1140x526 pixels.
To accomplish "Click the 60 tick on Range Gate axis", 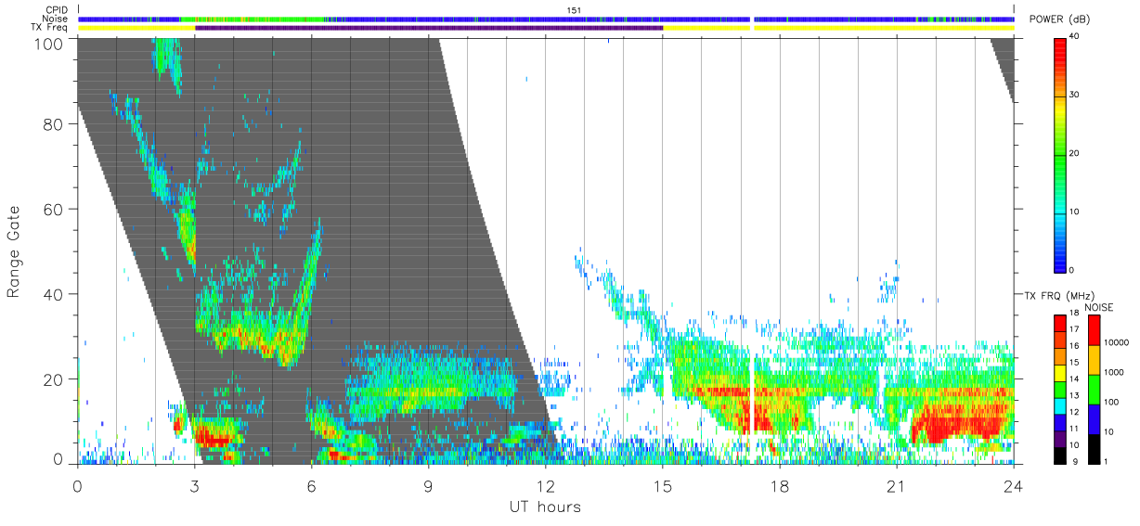I will pos(55,210).
